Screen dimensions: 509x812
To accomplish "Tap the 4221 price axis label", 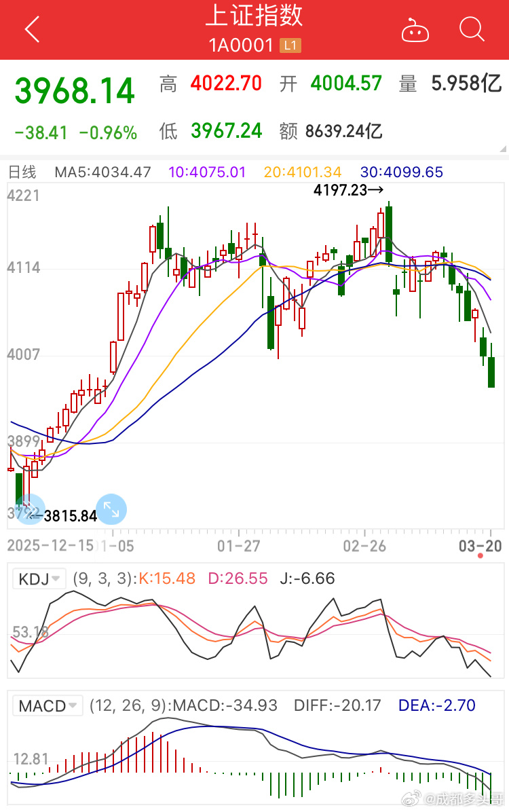I will (x=23, y=196).
